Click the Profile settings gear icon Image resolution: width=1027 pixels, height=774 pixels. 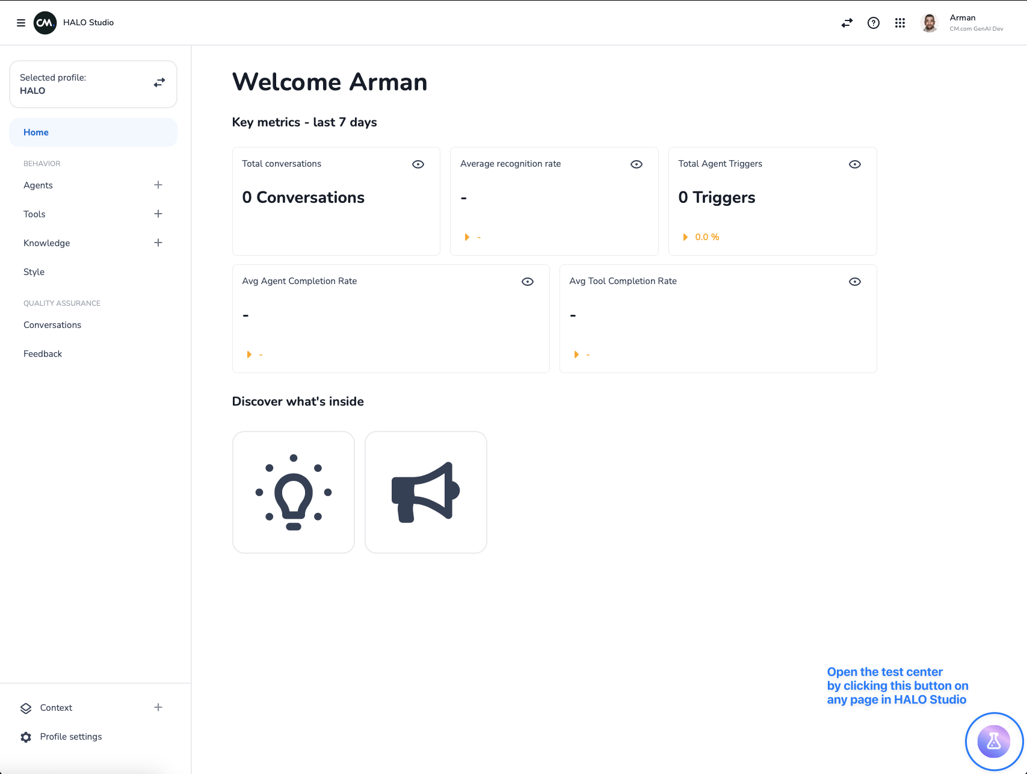pyautogui.click(x=26, y=737)
